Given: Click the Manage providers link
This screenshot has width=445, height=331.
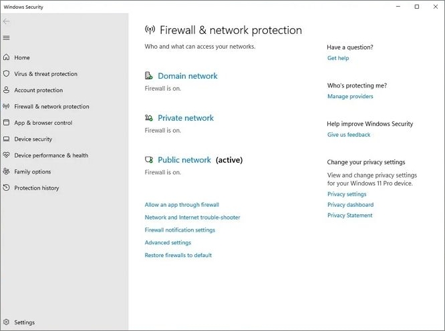Looking at the screenshot, I should [x=350, y=97].
